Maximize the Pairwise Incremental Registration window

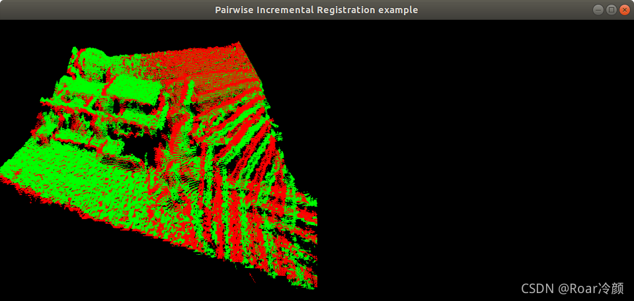612,10
